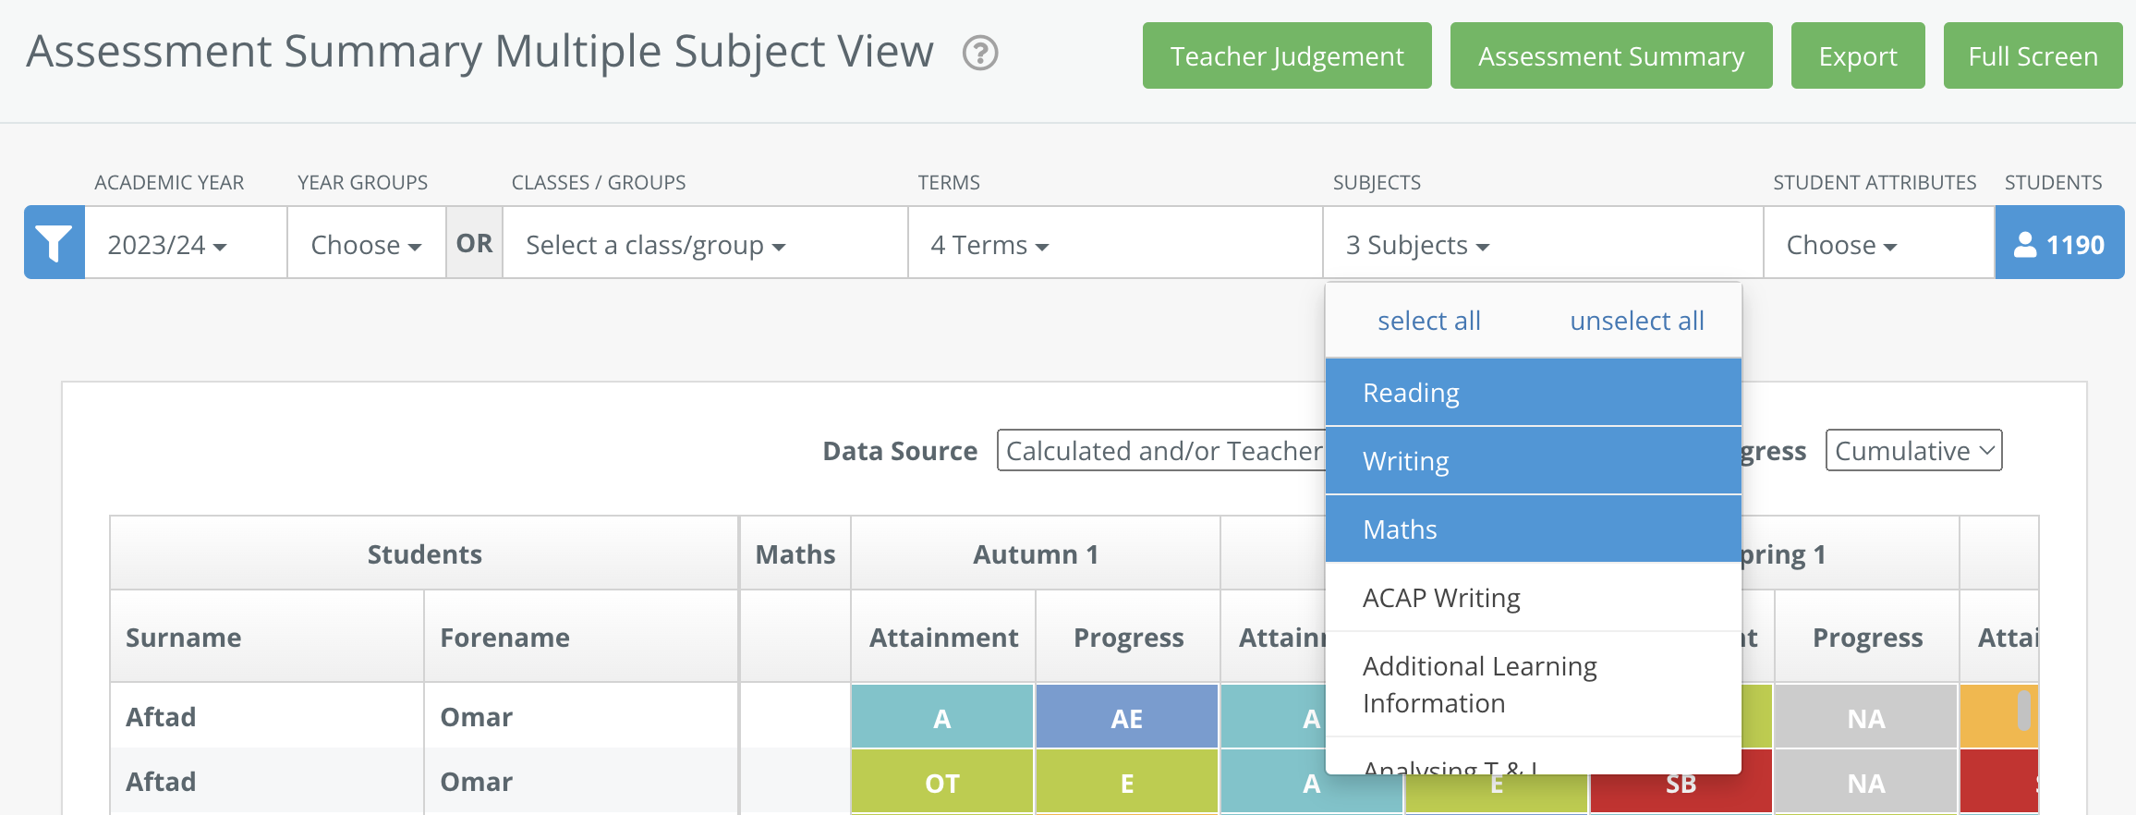This screenshot has height=815, width=2136.
Task: Select Additional Learning Information subject
Action: coord(1534,685)
